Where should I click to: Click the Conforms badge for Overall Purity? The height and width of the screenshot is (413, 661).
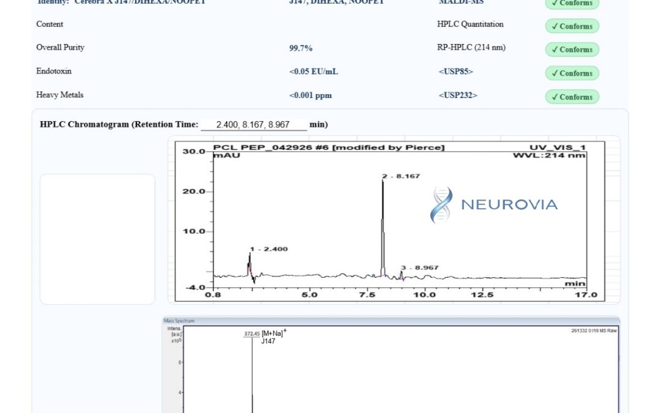click(572, 50)
